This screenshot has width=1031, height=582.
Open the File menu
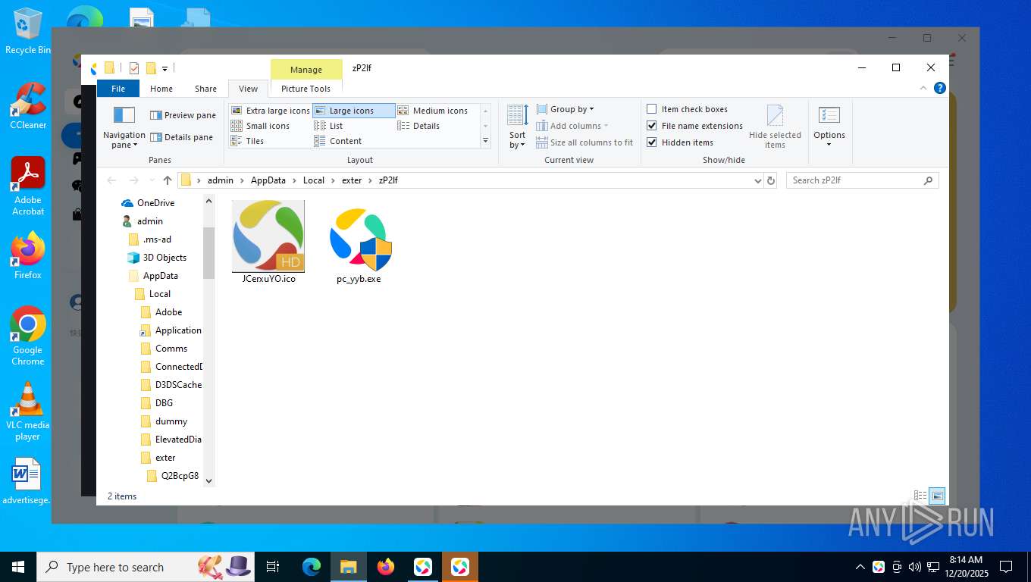point(118,89)
